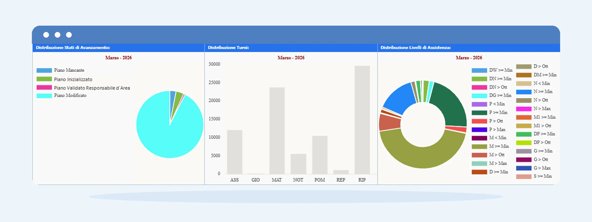Click the M1 >= Min legend entry

click(x=536, y=117)
